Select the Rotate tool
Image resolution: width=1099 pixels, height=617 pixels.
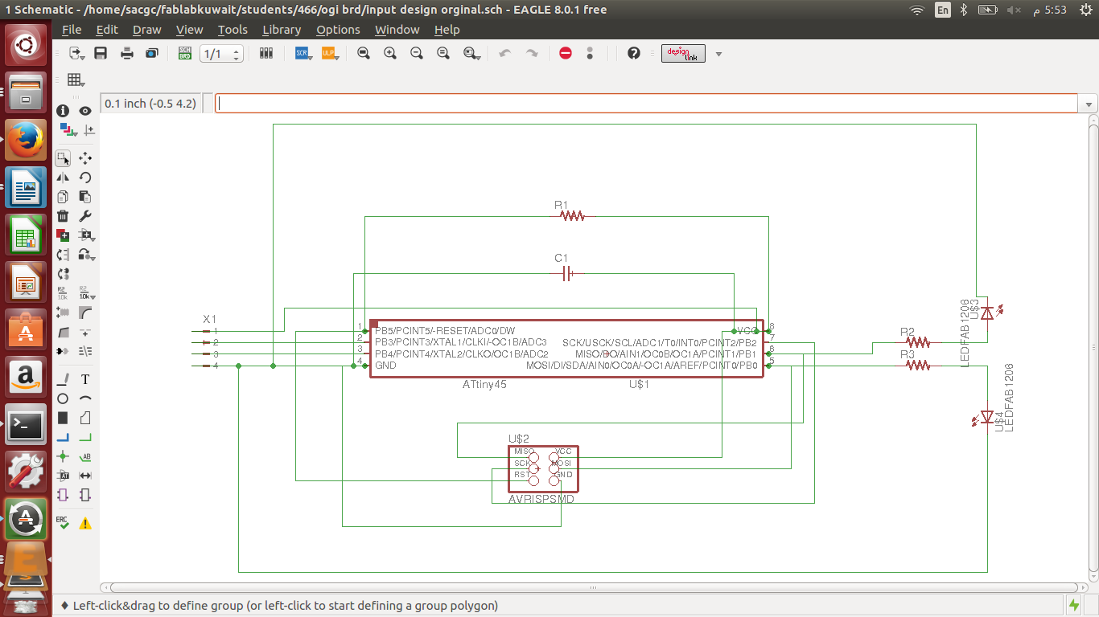click(x=85, y=178)
